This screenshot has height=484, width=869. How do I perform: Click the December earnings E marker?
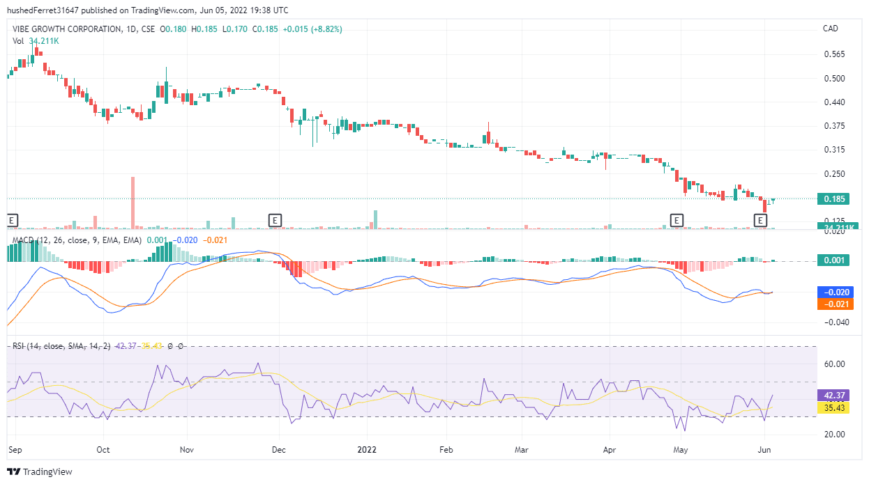point(275,220)
